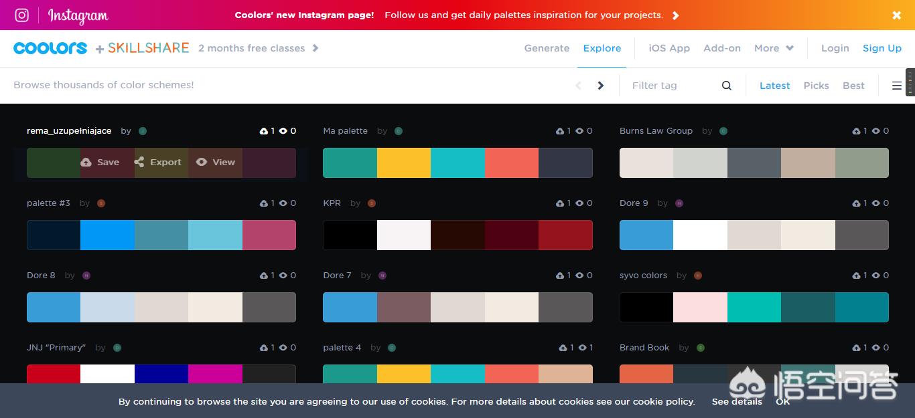The height and width of the screenshot is (418, 915).
Task: Close the Instagram promo banner
Action: [x=897, y=15]
